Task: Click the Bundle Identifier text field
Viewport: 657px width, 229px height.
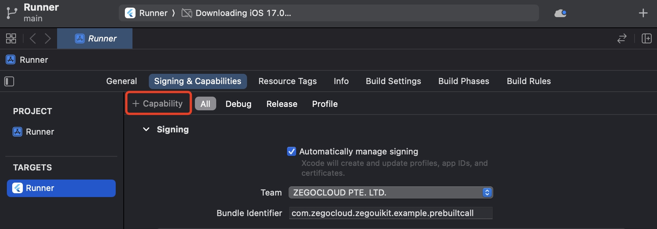Action: [x=391, y=213]
